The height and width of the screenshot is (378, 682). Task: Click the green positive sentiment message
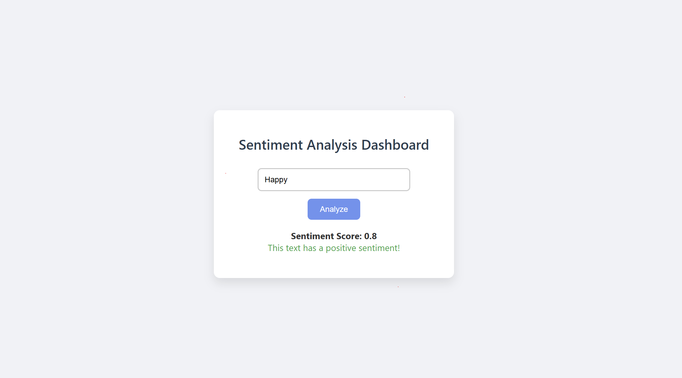(334, 248)
